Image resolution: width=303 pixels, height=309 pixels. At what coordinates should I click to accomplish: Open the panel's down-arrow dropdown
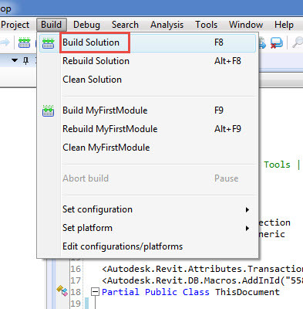(x=15, y=60)
